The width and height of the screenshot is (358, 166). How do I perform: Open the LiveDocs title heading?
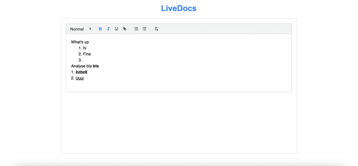(x=179, y=8)
